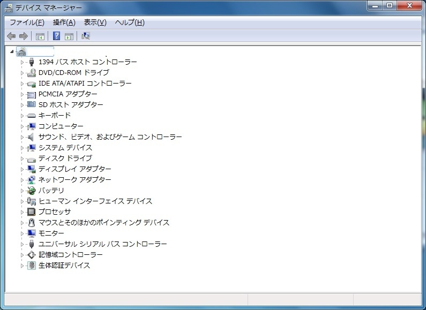This screenshot has height=310, width=426.
Task: Click the ネットワーク アダプター icon
Action: (x=32, y=180)
